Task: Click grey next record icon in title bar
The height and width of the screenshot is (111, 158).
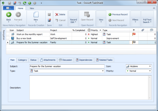Action: tap(35, 3)
